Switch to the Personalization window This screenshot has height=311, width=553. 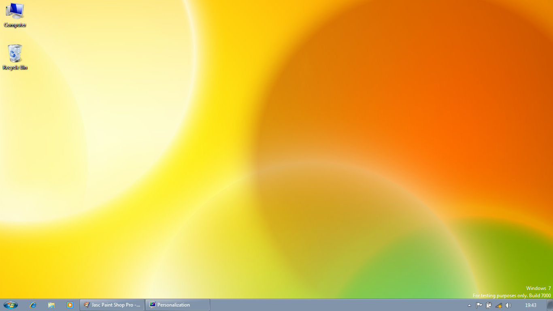click(178, 305)
